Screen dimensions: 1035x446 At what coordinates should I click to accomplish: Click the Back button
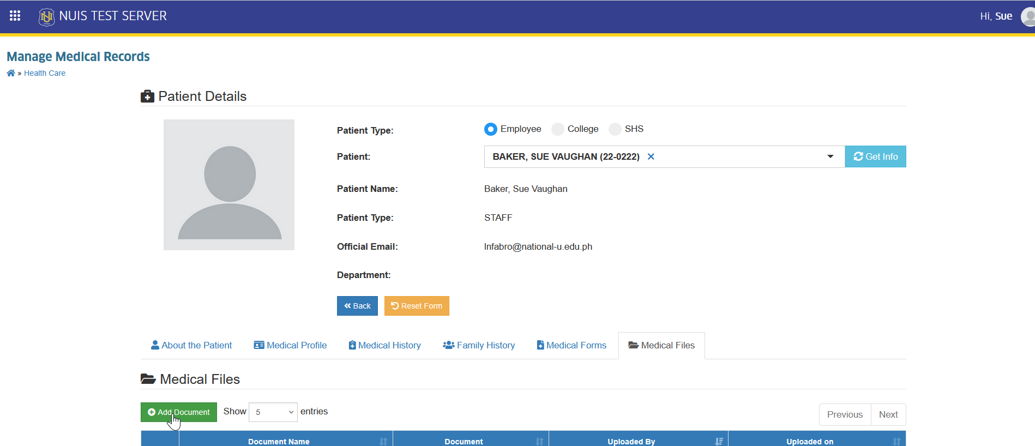coord(357,306)
